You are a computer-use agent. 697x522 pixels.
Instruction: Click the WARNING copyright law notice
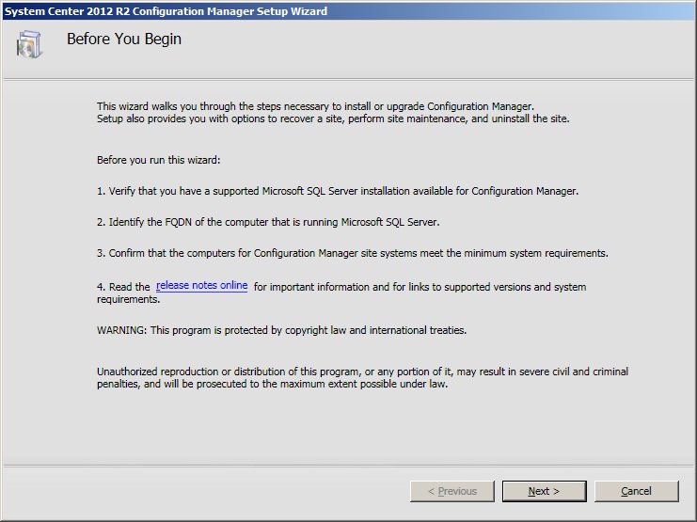[x=281, y=330]
